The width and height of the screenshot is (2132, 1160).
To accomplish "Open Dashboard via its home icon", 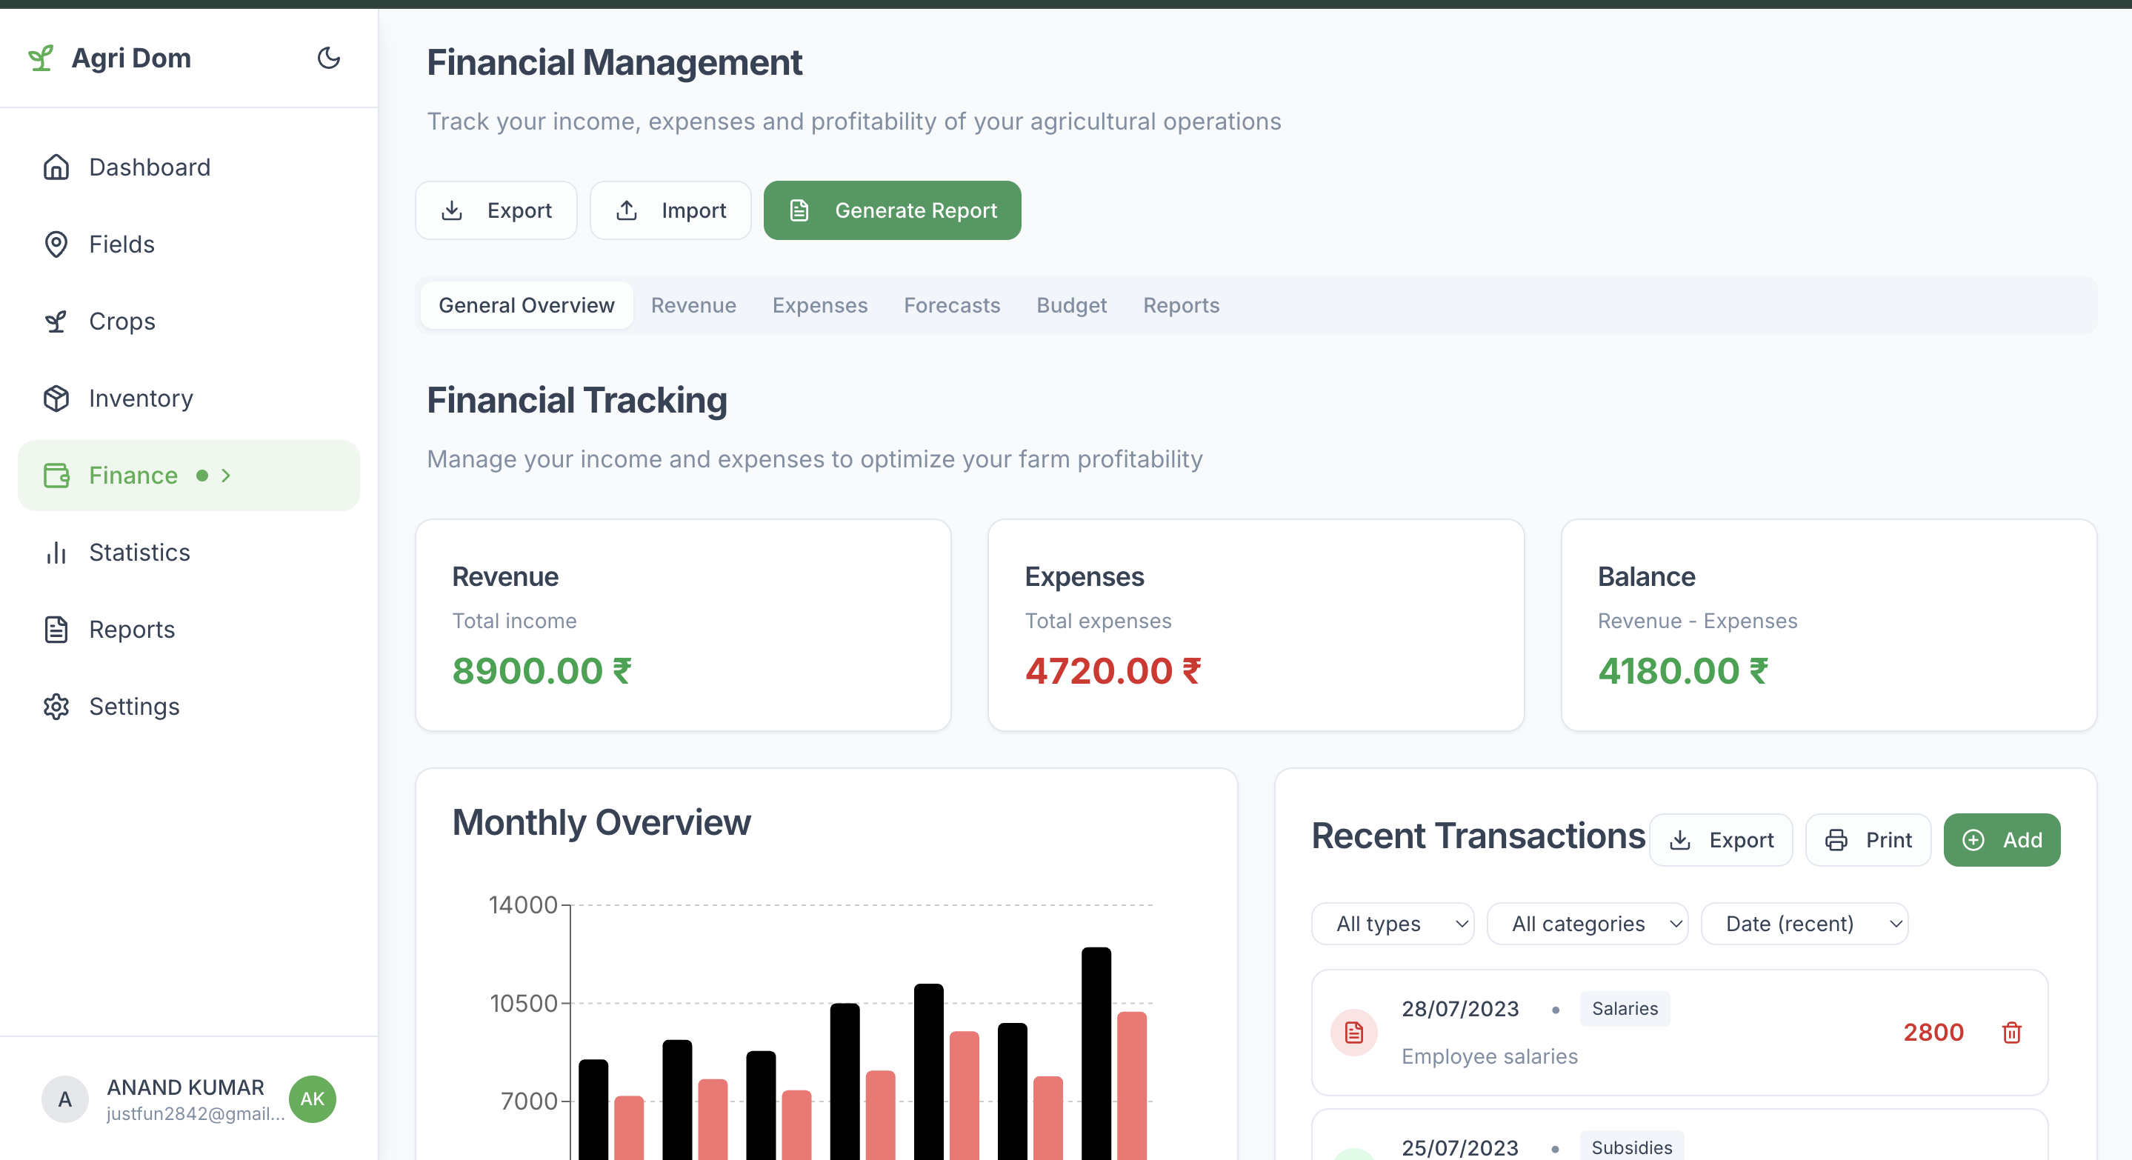I will click(x=56, y=167).
